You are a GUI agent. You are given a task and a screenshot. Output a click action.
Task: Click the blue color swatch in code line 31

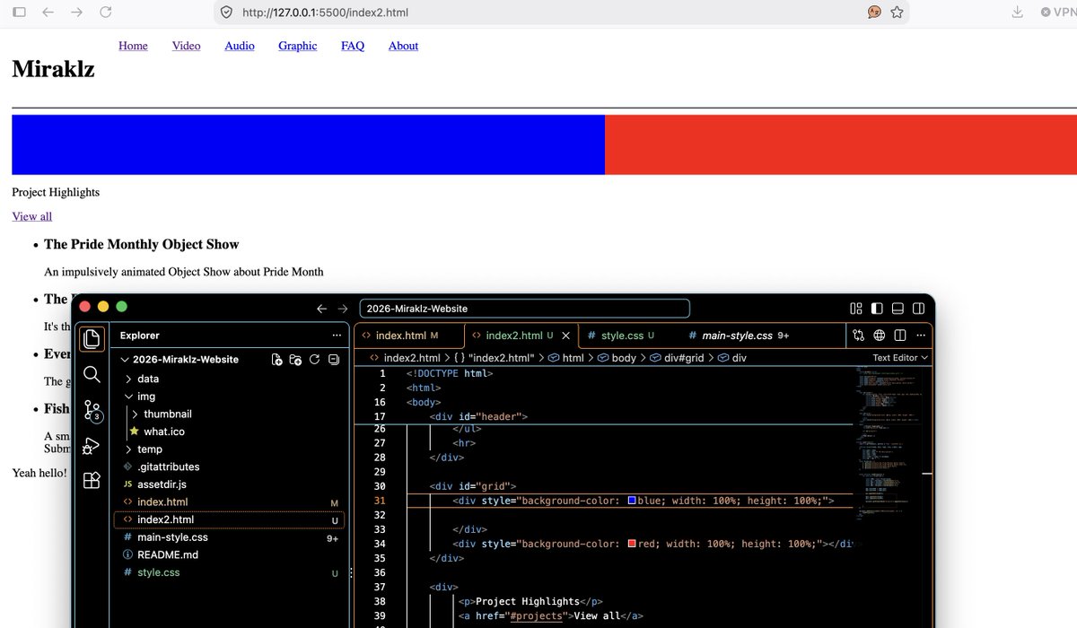(x=632, y=501)
